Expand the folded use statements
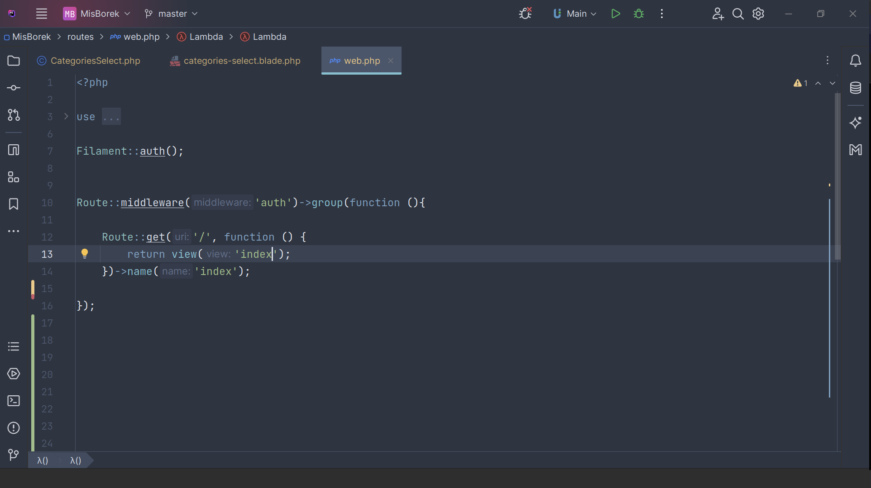Image resolution: width=871 pixels, height=488 pixels. point(66,116)
